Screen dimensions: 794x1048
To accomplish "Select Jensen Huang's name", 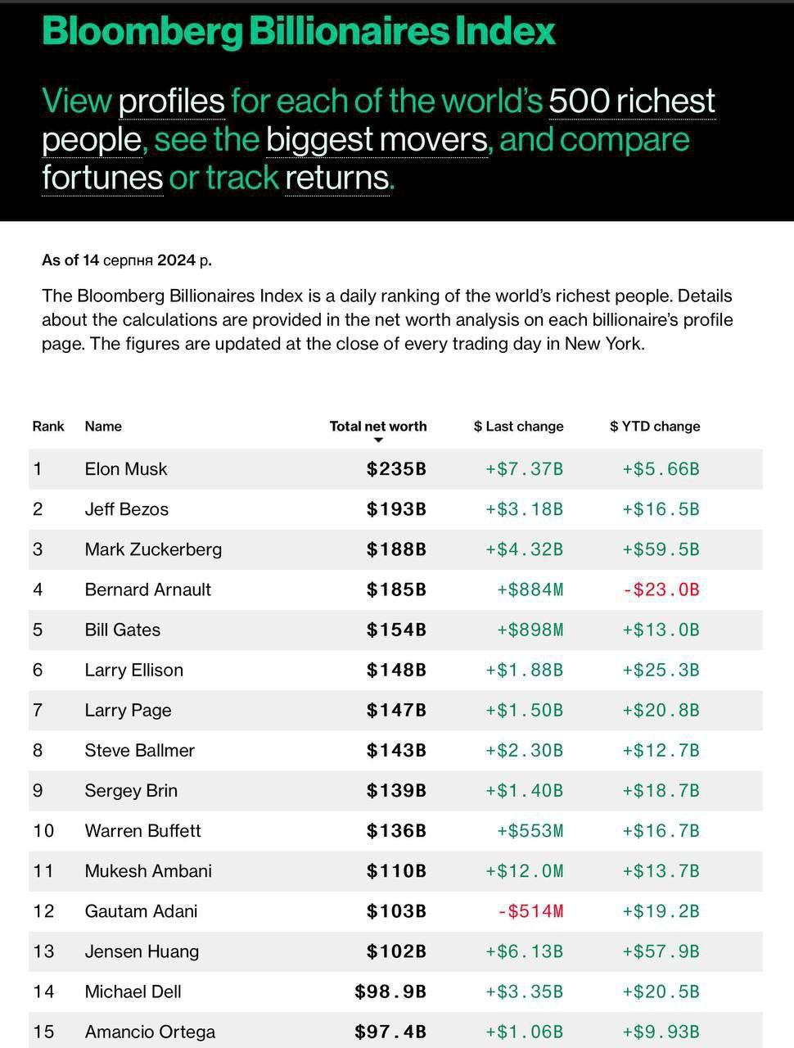I will click(142, 951).
